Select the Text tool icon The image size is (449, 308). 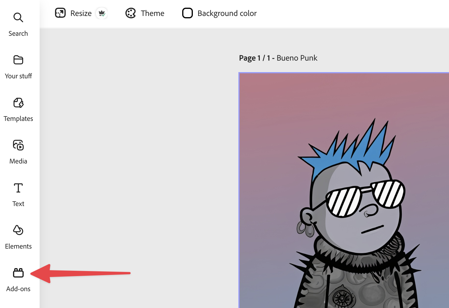tap(18, 188)
